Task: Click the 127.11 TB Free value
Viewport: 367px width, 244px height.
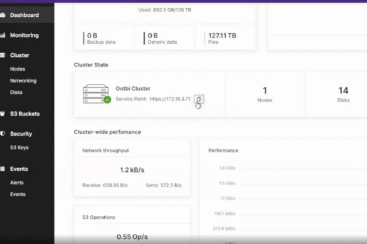Action: (x=222, y=36)
